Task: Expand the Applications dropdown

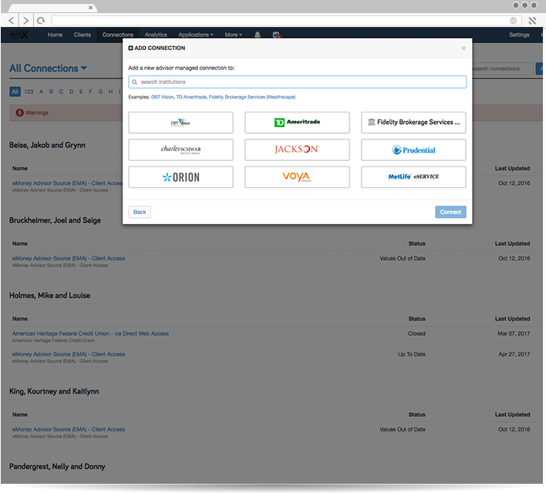Action: 196,35
